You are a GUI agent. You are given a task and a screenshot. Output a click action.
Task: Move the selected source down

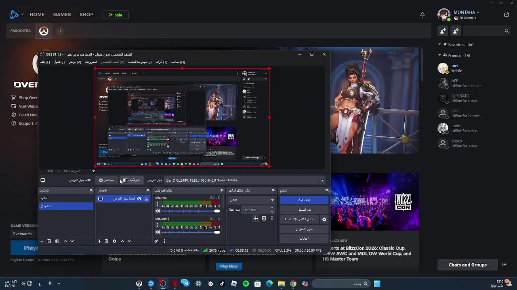tap(130, 241)
